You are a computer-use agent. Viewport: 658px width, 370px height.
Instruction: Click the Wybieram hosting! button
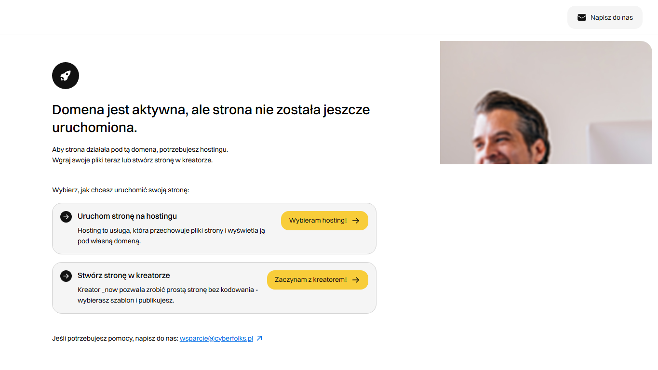[324, 221]
